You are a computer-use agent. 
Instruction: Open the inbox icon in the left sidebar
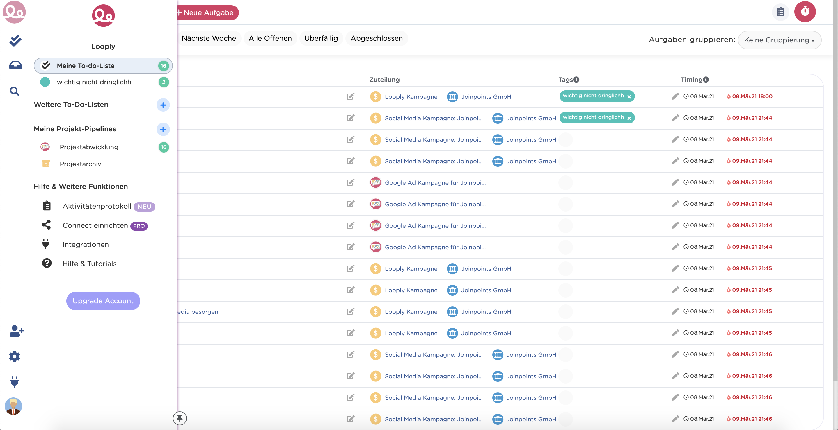(15, 65)
